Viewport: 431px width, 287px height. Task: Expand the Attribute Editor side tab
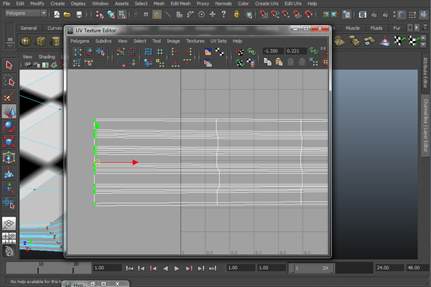coord(425,72)
